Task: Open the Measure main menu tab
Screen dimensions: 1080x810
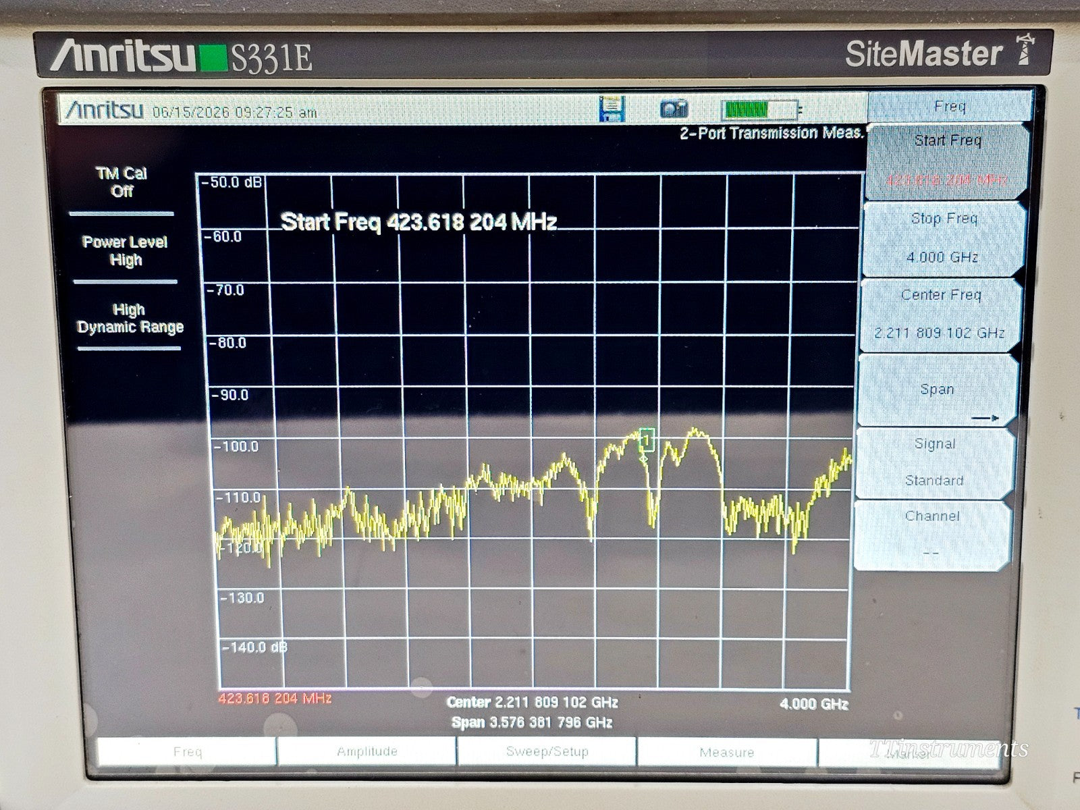Action: pyautogui.click(x=726, y=752)
